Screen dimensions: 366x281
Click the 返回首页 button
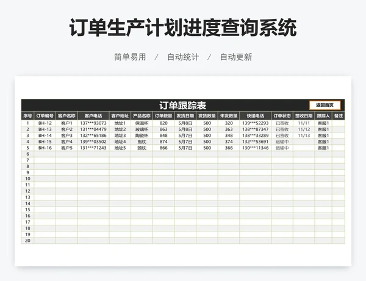coord(325,105)
